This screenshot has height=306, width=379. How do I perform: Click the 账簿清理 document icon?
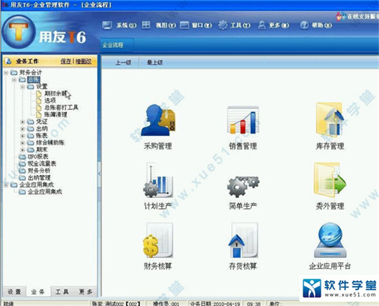pyautogui.click(x=39, y=114)
